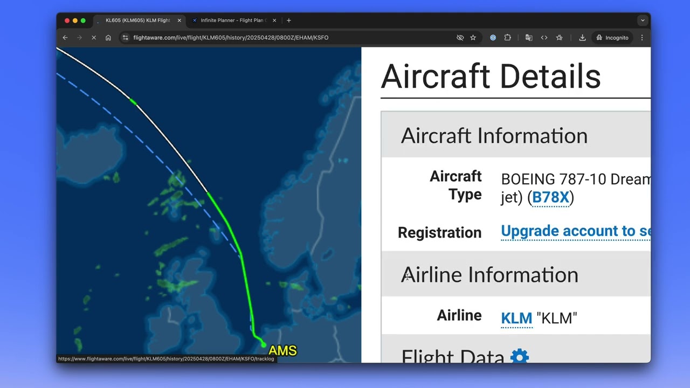Image resolution: width=690 pixels, height=388 pixels.
Task: Bookmark this page with the star icon
Action: point(473,38)
